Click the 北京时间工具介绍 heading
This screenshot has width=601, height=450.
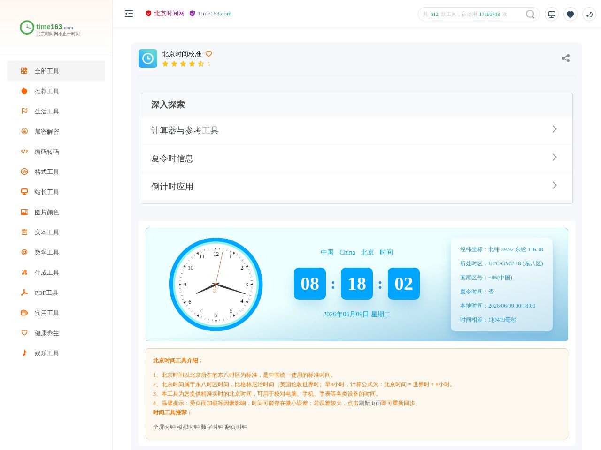178,360
